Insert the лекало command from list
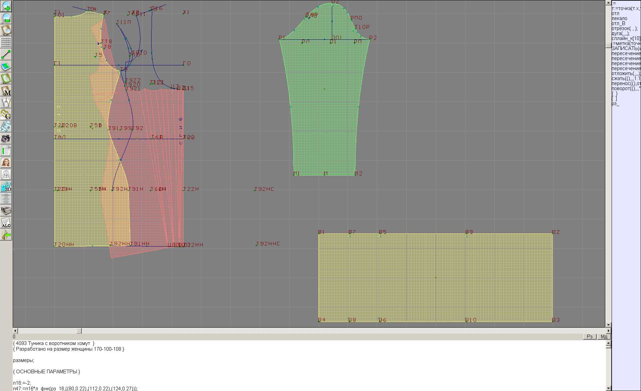Screen dimensions: 641x391 (x=619, y=19)
